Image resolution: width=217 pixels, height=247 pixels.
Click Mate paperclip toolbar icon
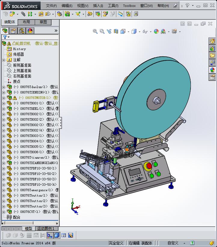[x=23, y=14]
